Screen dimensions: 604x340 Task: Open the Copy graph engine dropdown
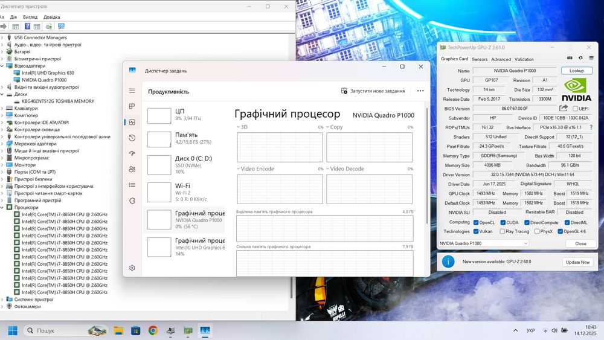pyautogui.click(x=327, y=127)
